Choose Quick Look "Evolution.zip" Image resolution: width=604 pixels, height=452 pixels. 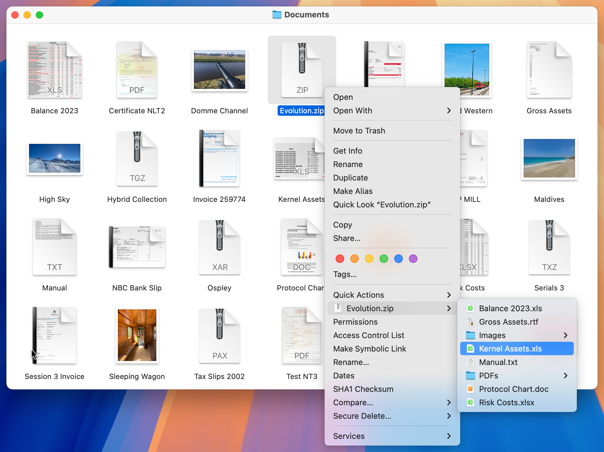[392, 205]
